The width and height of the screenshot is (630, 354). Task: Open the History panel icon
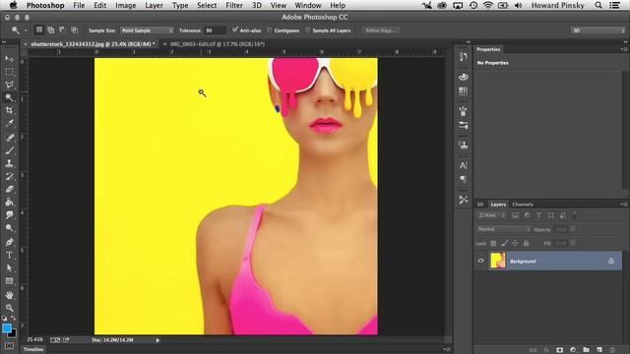click(x=464, y=57)
